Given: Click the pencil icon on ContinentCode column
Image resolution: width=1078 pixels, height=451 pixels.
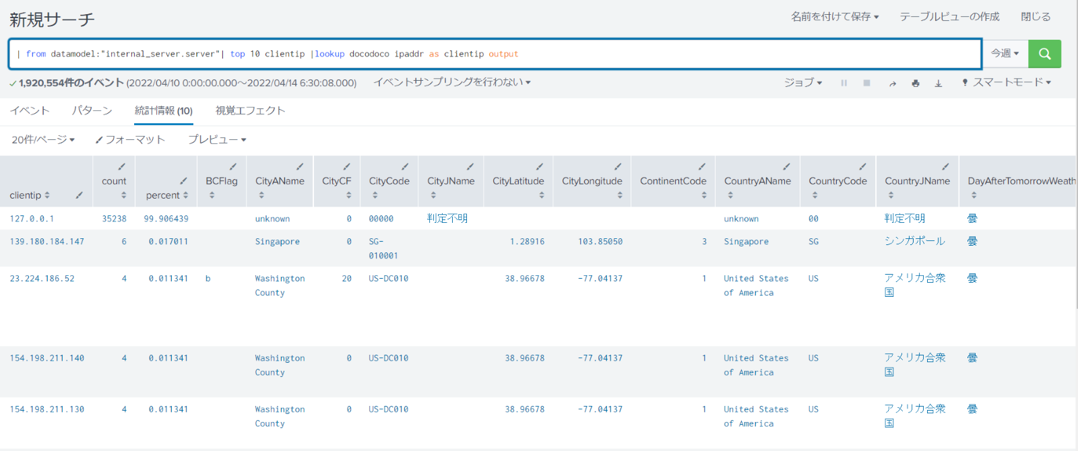Looking at the screenshot, I should [x=702, y=166].
